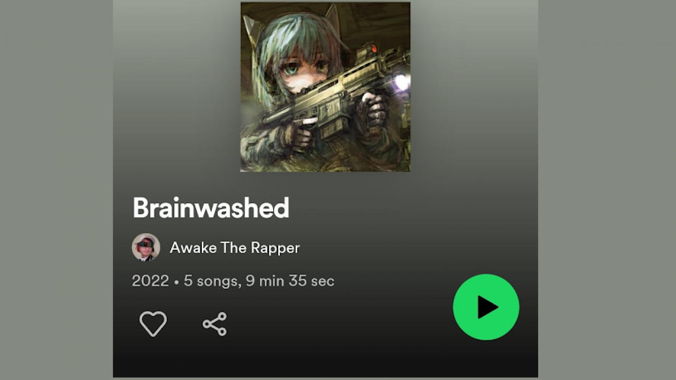676x380 pixels.
Task: Click the artist profile picture thumbnail
Action: (146, 247)
